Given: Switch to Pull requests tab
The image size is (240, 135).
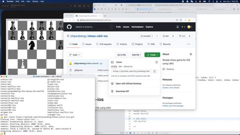Looking at the screenshot, I should (x=104, y=44).
